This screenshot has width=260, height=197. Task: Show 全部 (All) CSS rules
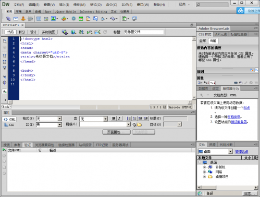tap(202, 41)
